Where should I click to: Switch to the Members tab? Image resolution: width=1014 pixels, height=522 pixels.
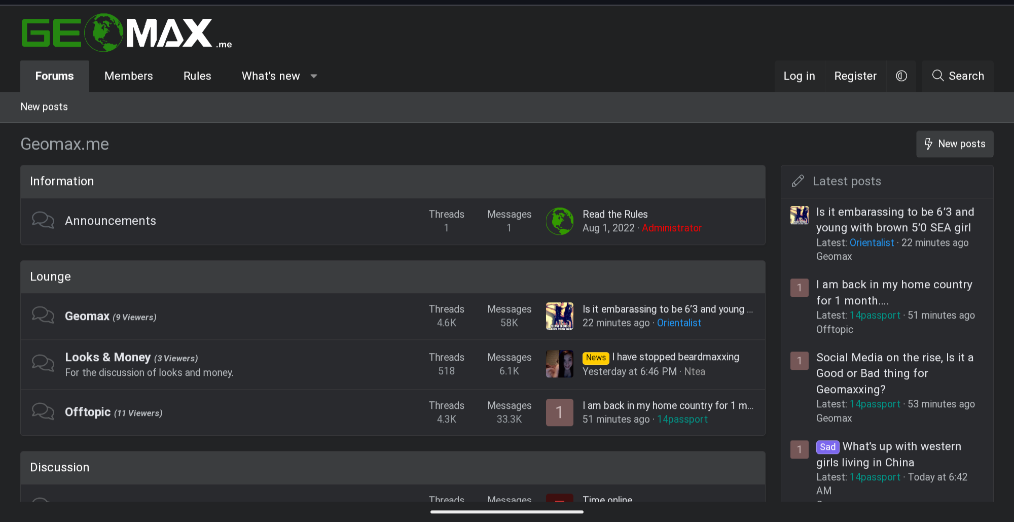pos(128,76)
